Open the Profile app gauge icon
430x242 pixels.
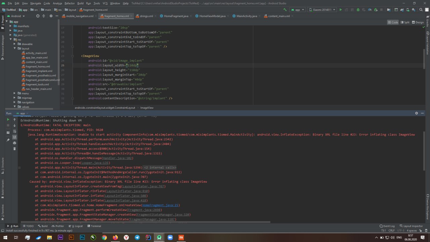[x=370, y=10]
